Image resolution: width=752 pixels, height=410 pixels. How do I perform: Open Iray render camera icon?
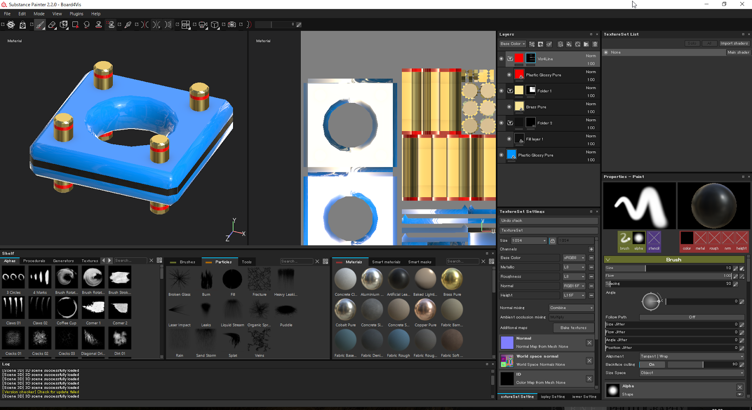pos(232,24)
